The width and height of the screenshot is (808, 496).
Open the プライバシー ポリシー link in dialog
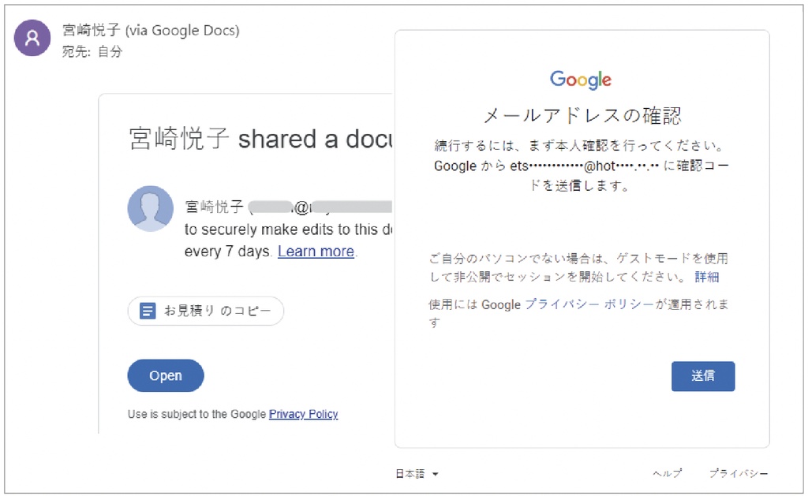click(x=589, y=304)
